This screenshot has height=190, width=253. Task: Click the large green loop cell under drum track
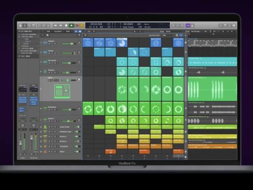coord(122,89)
